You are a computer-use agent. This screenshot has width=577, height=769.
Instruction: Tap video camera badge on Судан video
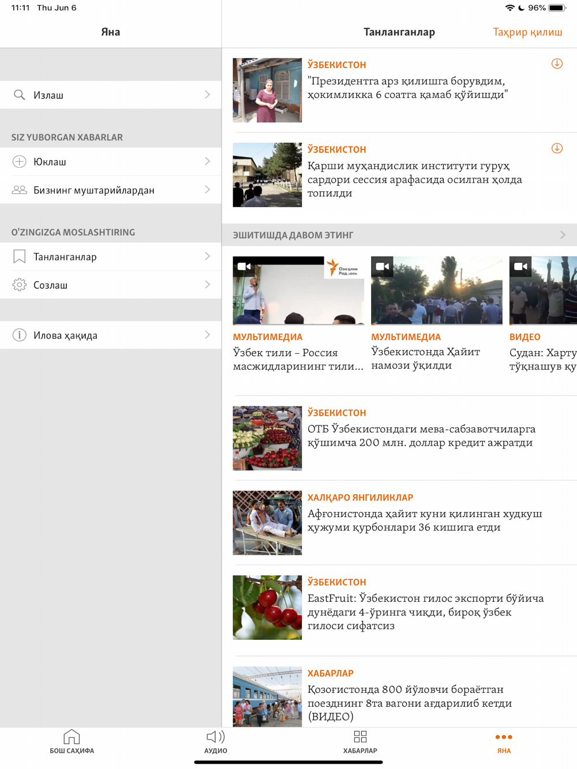pos(520,266)
